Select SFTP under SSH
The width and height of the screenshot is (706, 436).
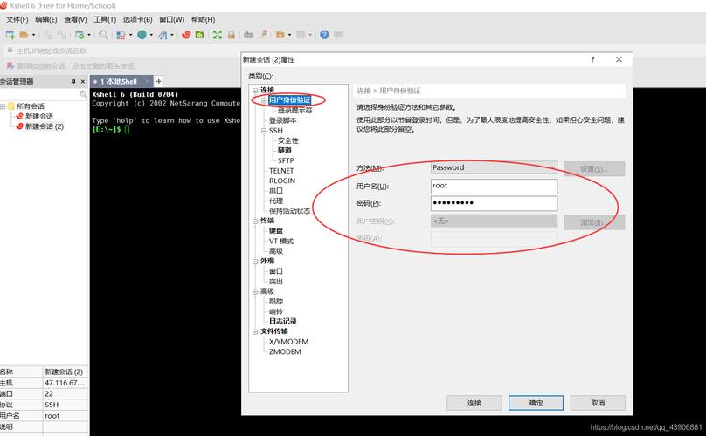pyautogui.click(x=286, y=160)
